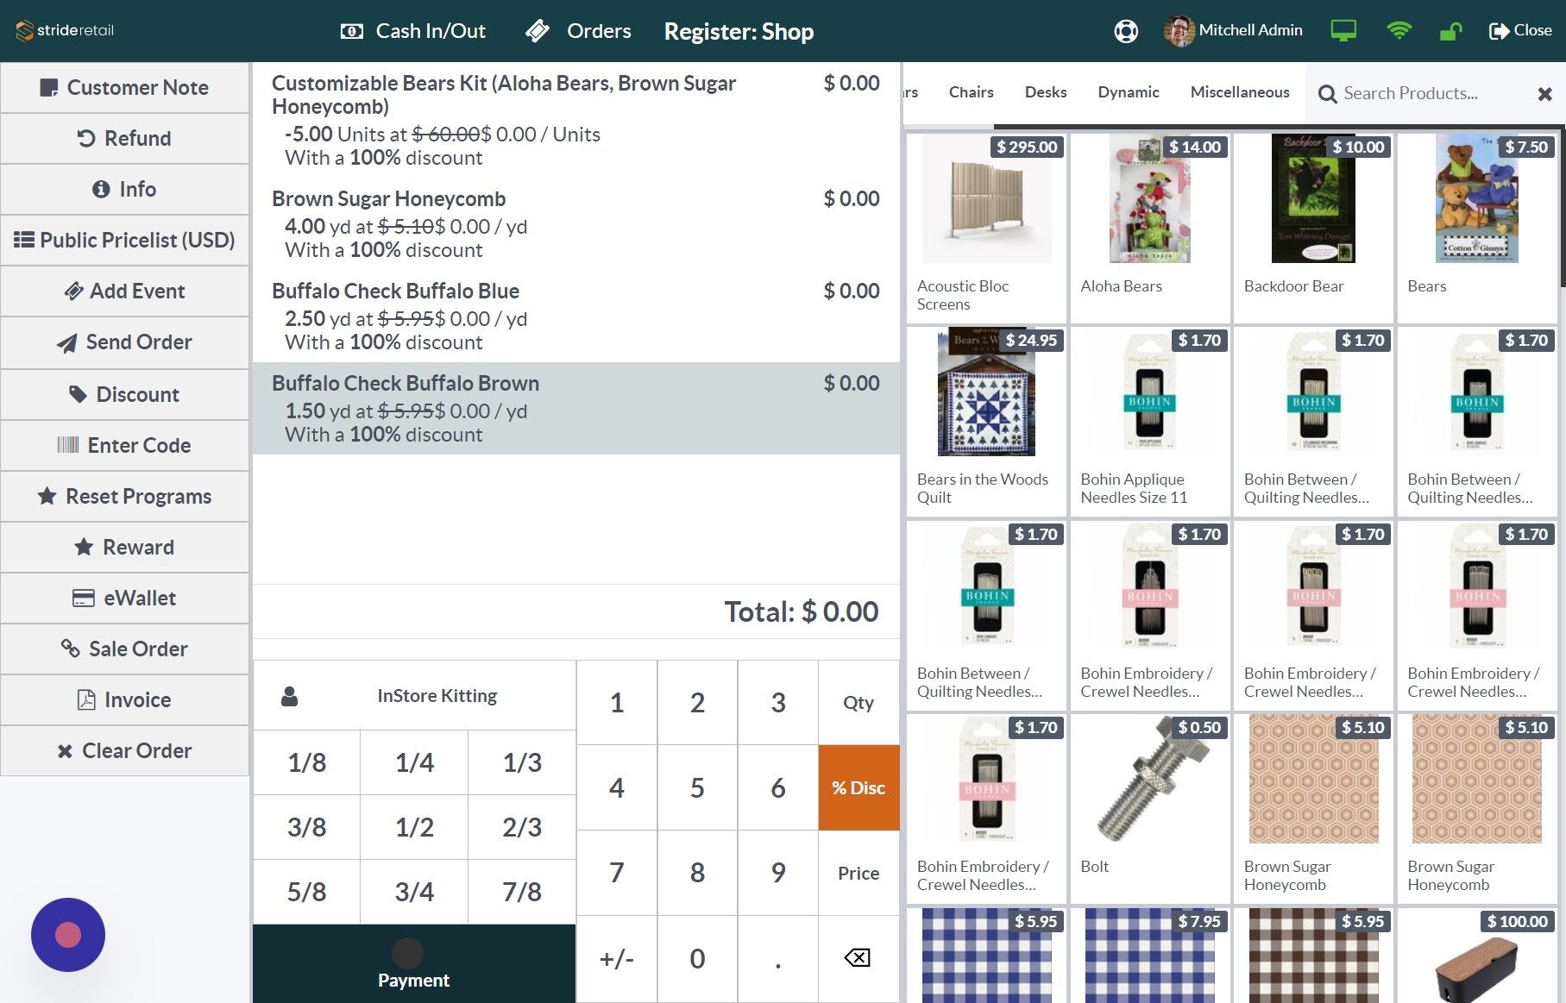
Task: Open the Chairs category tab
Action: pyautogui.click(x=971, y=92)
